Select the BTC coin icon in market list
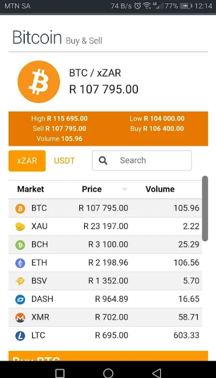 pyautogui.click(x=20, y=208)
